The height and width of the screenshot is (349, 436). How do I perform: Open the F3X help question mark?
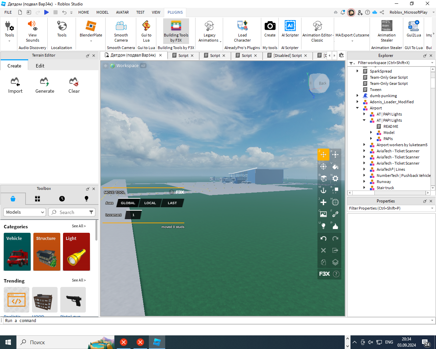[x=336, y=274]
